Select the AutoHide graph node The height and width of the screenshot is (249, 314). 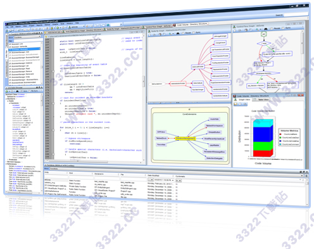point(214,119)
